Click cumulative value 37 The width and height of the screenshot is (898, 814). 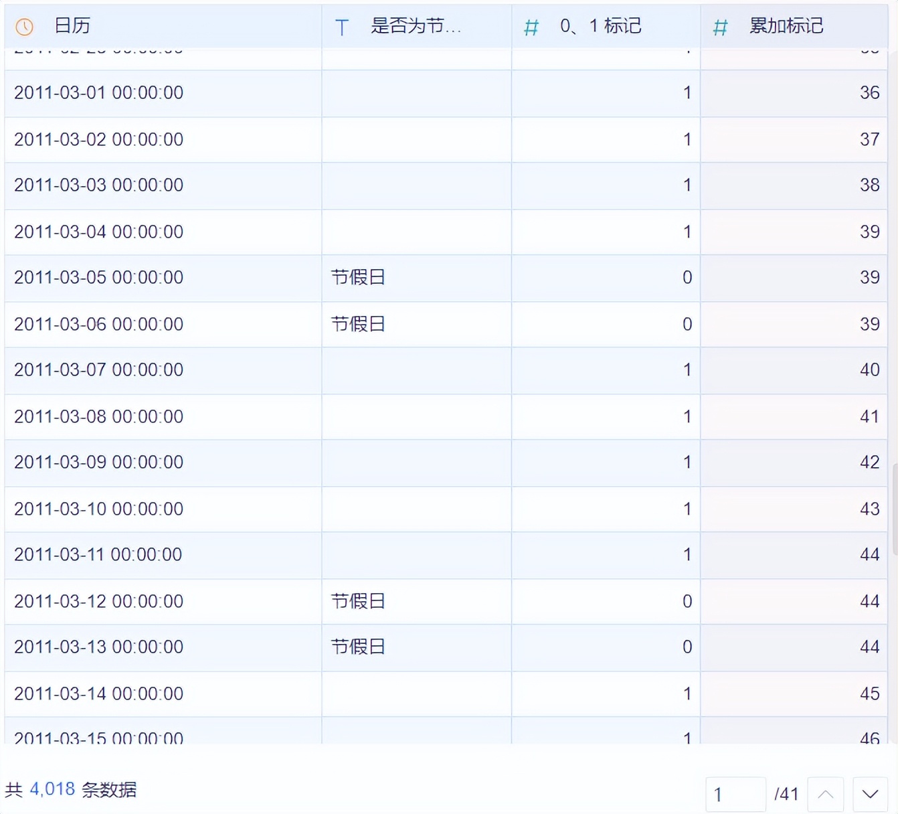click(870, 139)
